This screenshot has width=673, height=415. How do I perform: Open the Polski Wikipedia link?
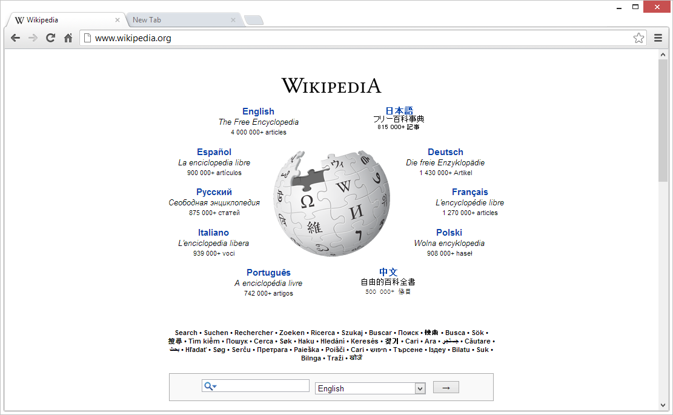[x=449, y=232]
